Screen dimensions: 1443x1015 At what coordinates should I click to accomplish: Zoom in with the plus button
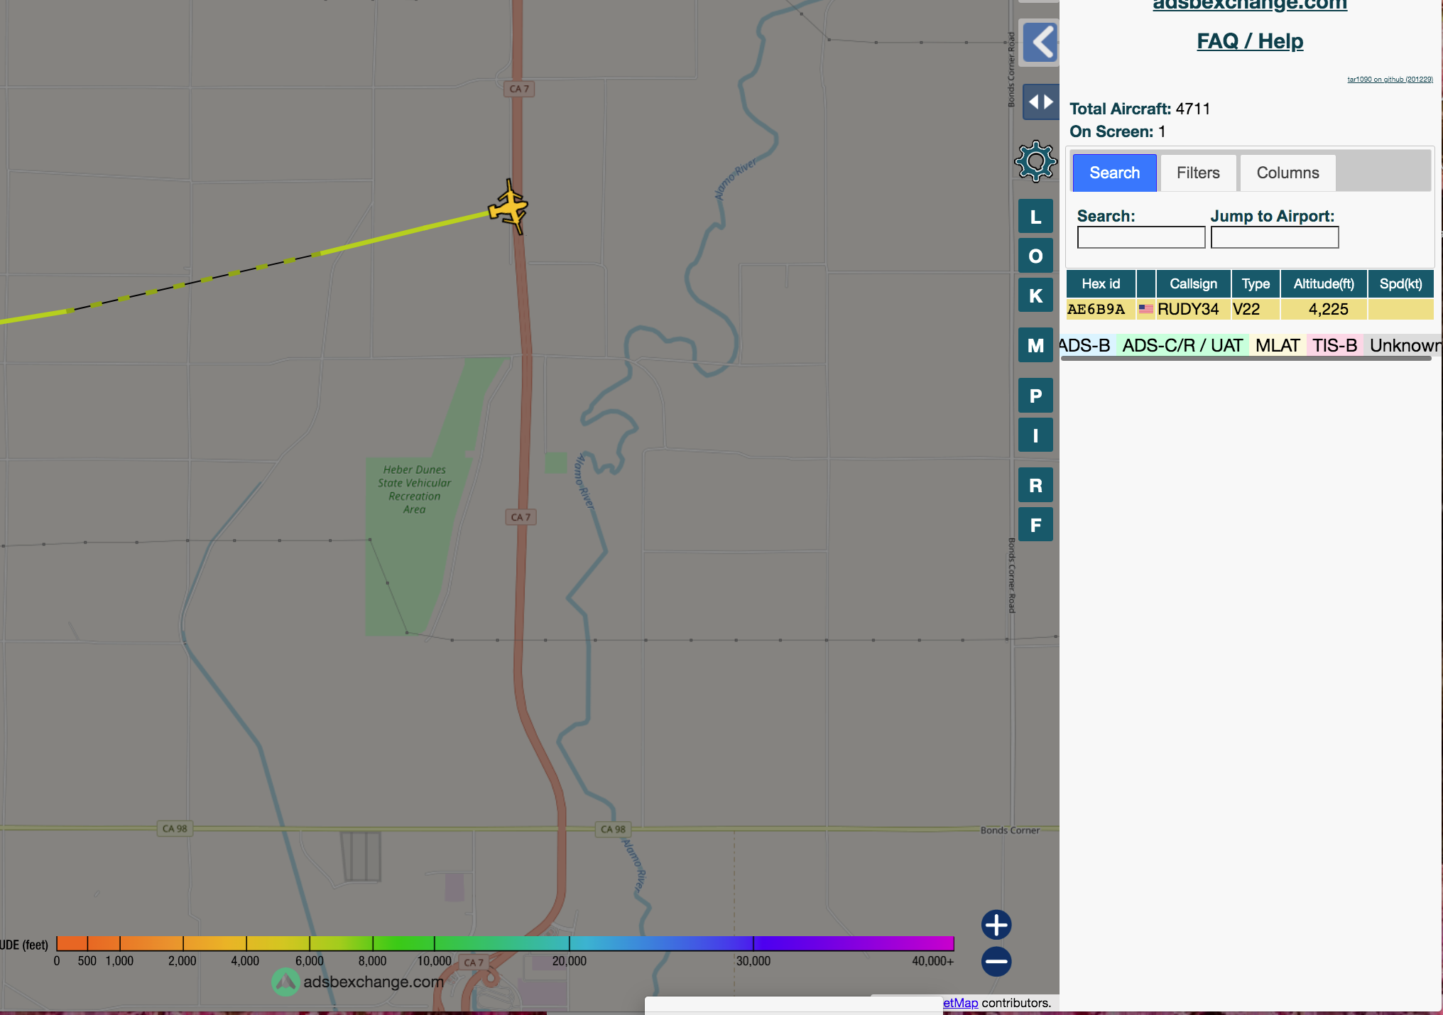(x=996, y=925)
